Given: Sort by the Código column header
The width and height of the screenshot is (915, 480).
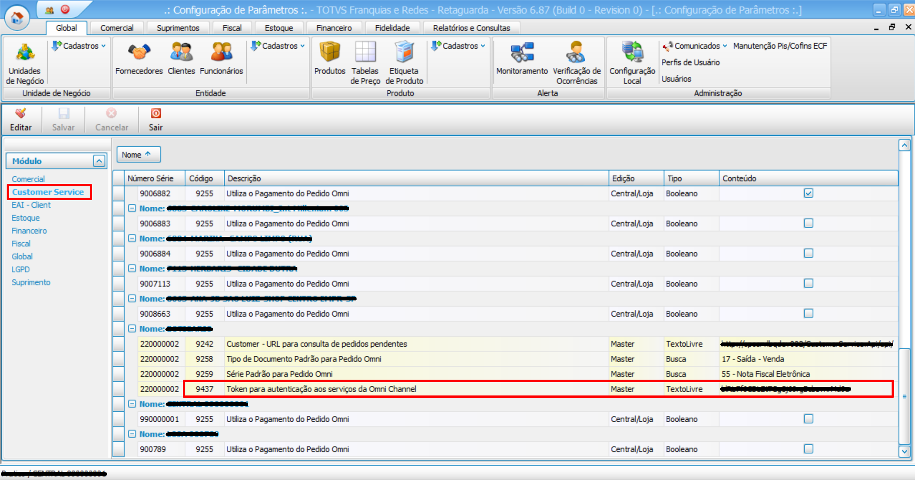Looking at the screenshot, I should tap(205, 178).
